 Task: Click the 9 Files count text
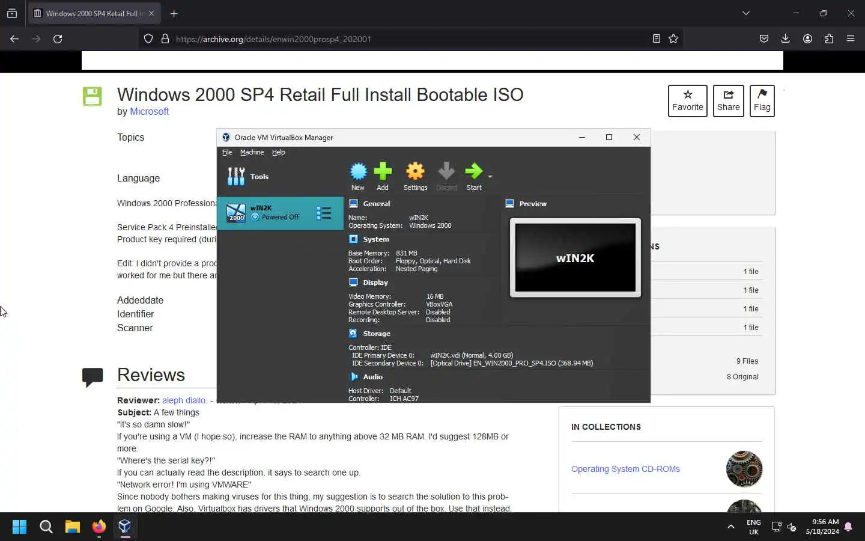[x=747, y=361]
